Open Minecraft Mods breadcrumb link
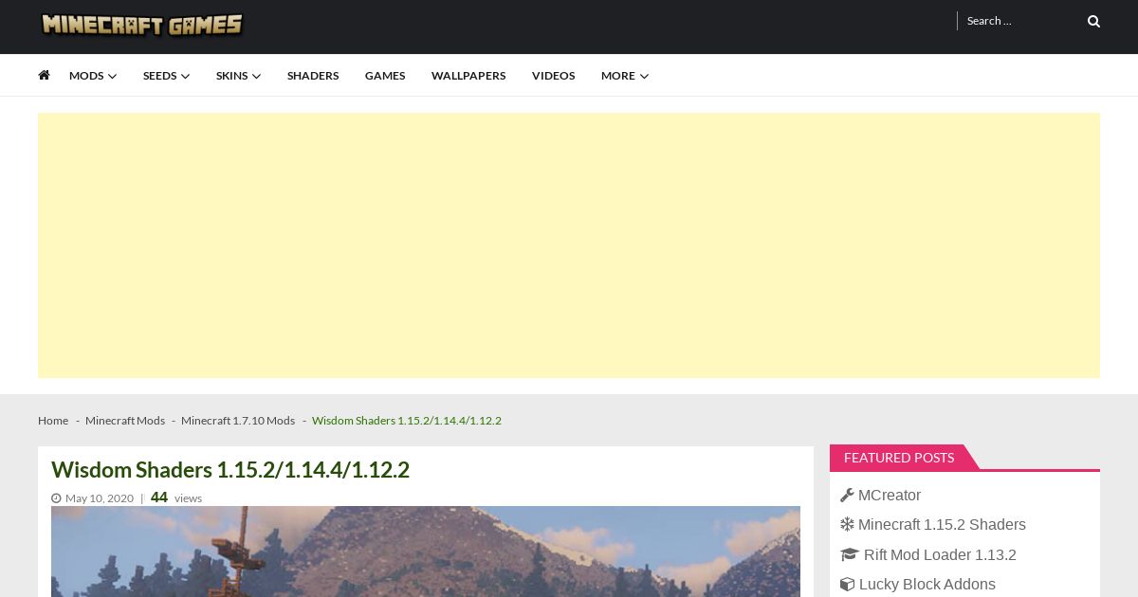1138x597 pixels. (125, 421)
